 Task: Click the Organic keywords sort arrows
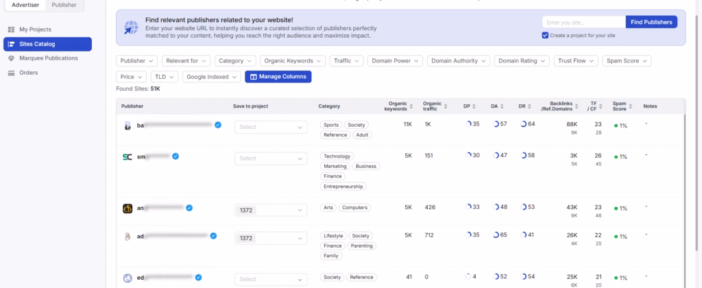pos(411,106)
